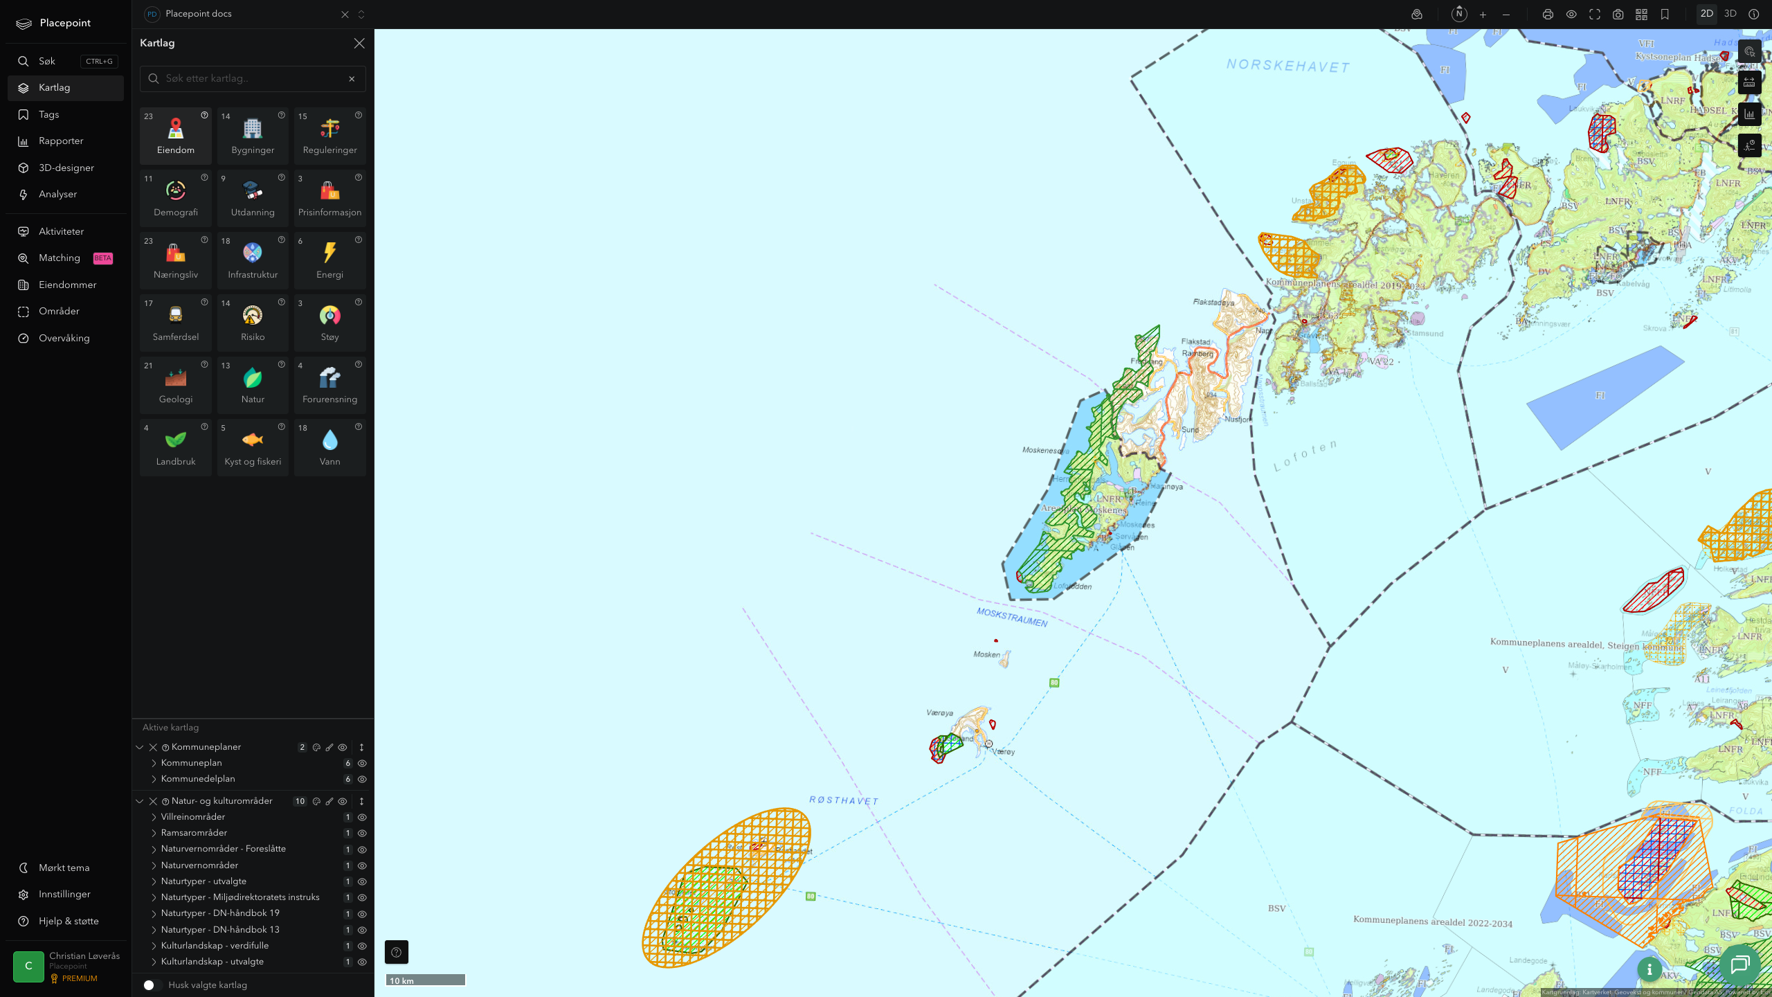Open the Demografi layer category
The image size is (1772, 997).
tap(176, 198)
